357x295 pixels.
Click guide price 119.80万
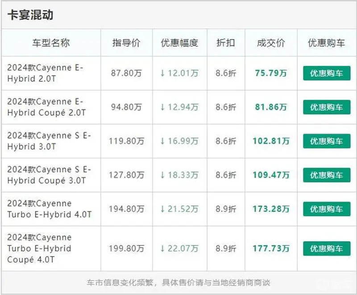[x=126, y=141]
